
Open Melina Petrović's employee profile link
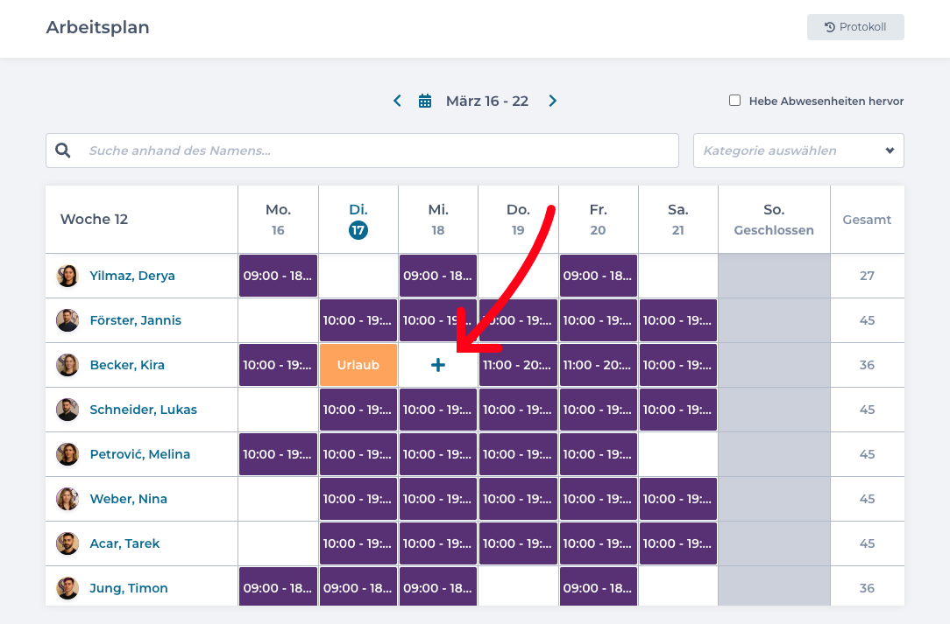[139, 454]
